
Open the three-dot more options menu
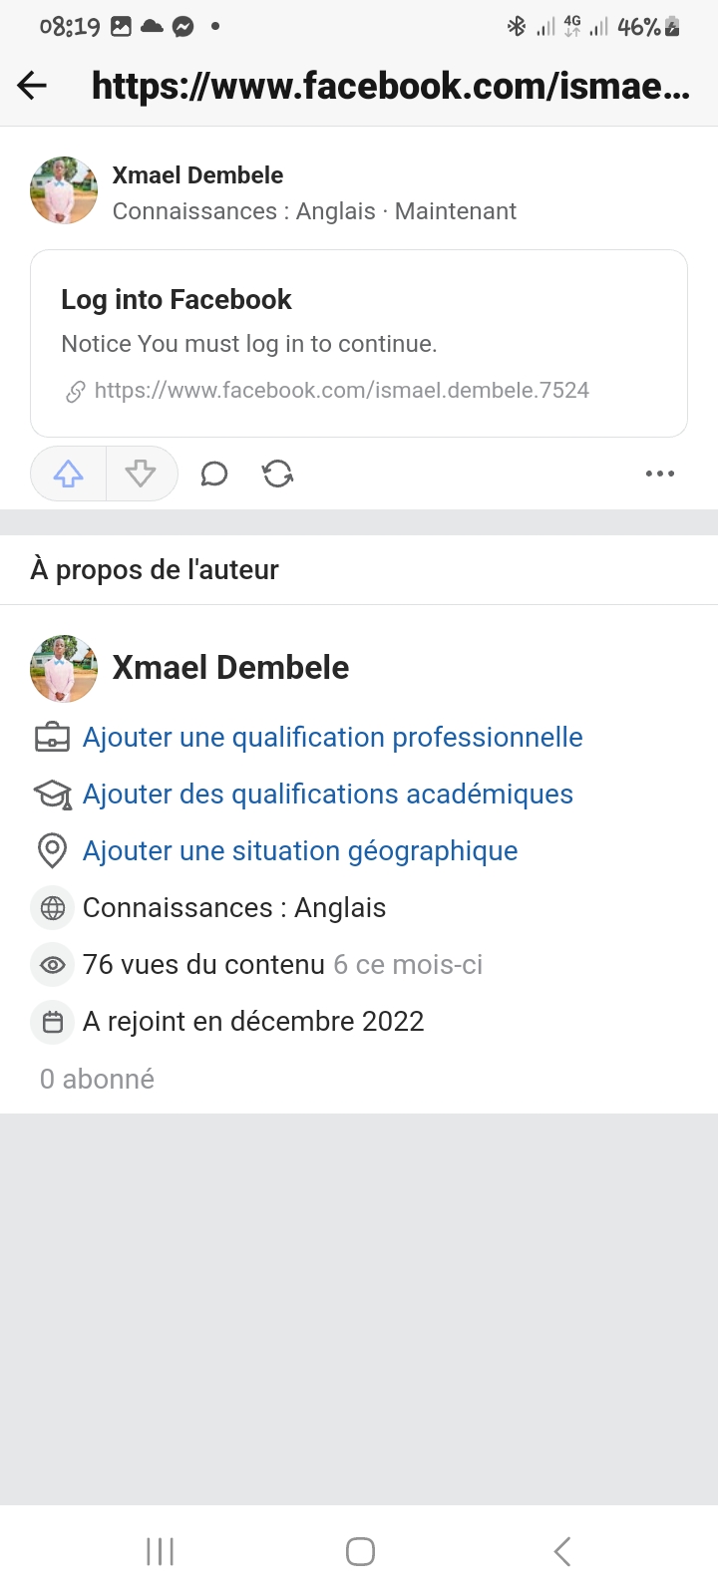(659, 474)
